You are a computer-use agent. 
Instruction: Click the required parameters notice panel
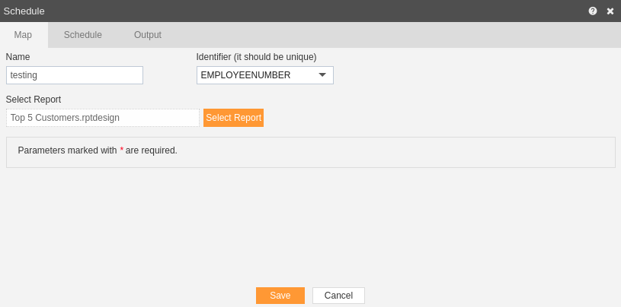point(311,152)
